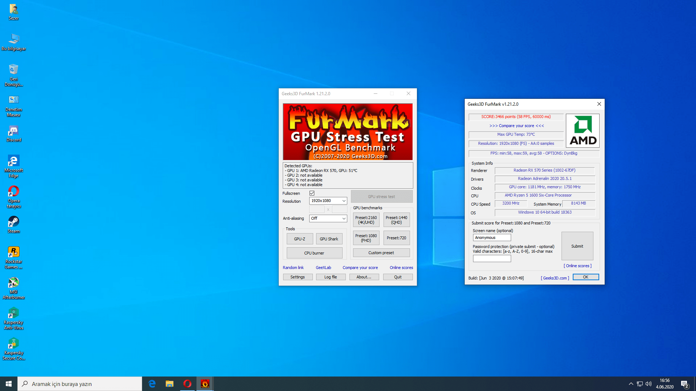Open the volume icon in the system tray
Screen dimensions: 696x391
pos(649,384)
